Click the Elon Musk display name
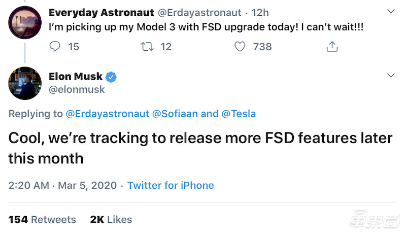The width and height of the screenshot is (406, 235). coord(76,77)
